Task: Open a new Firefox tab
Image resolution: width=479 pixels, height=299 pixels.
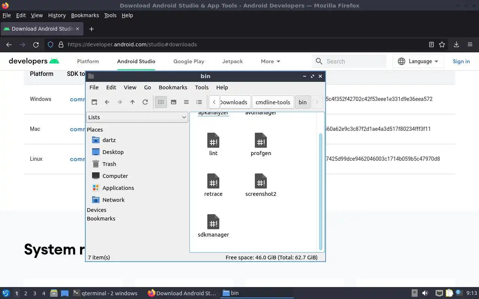Action: click(91, 29)
